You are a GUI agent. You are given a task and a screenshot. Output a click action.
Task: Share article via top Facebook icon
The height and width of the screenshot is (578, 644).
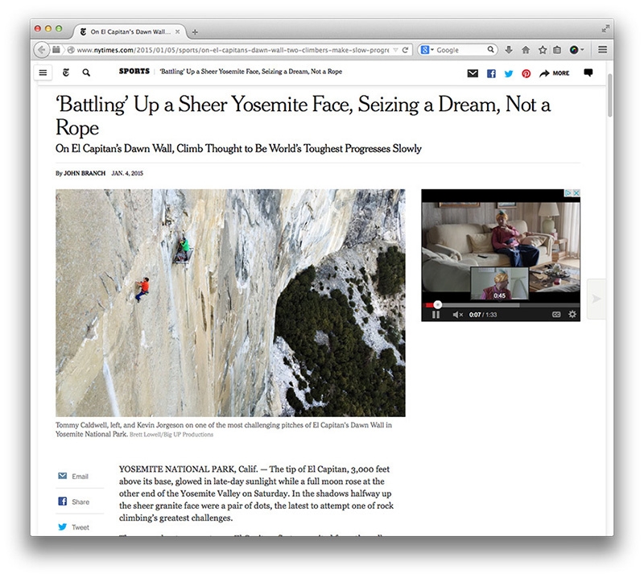coord(491,73)
